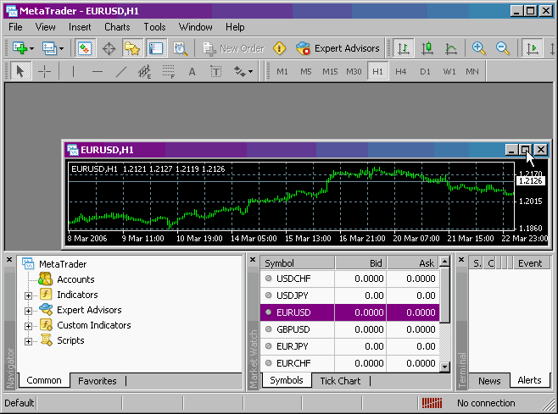558x414 pixels.
Task: Switch chart to W1 timeframe
Action: [449, 71]
